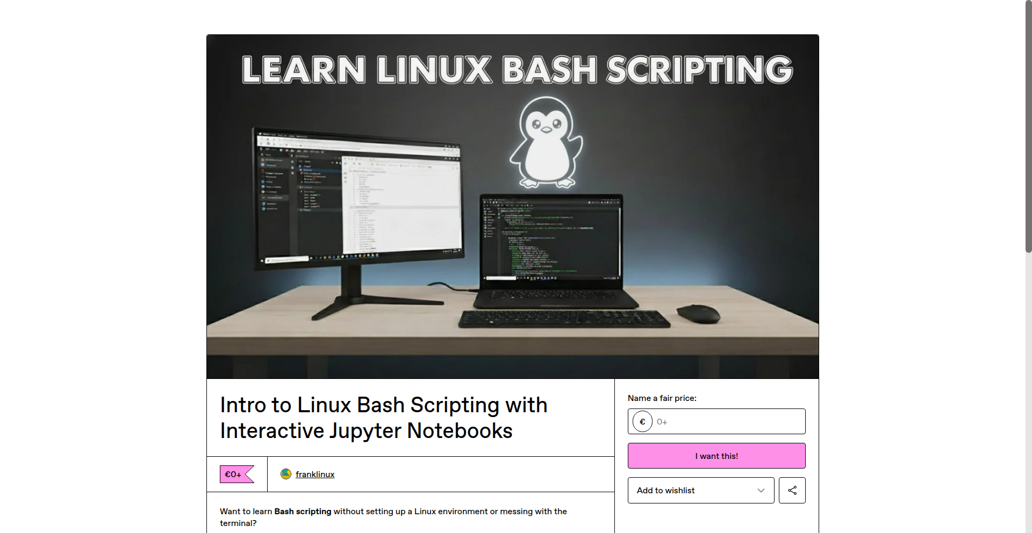The height and width of the screenshot is (533, 1032).
Task: Click the share icon button
Action: (x=792, y=490)
